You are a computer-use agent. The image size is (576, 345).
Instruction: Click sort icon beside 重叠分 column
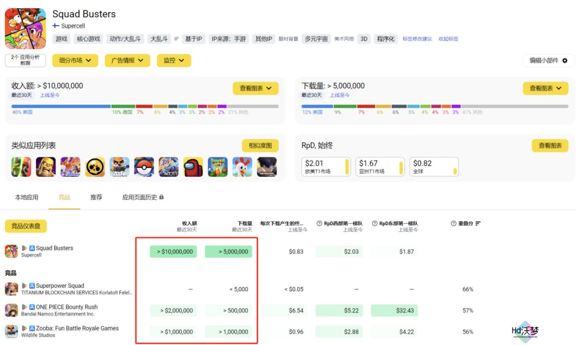[x=478, y=223]
